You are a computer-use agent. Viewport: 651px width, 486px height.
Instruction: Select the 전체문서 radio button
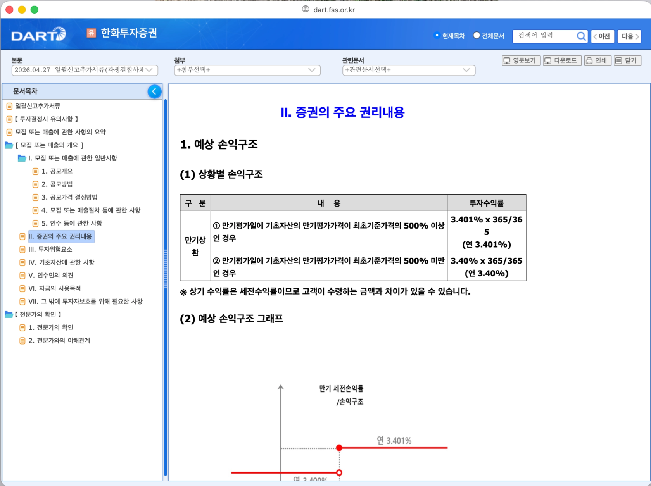[477, 36]
